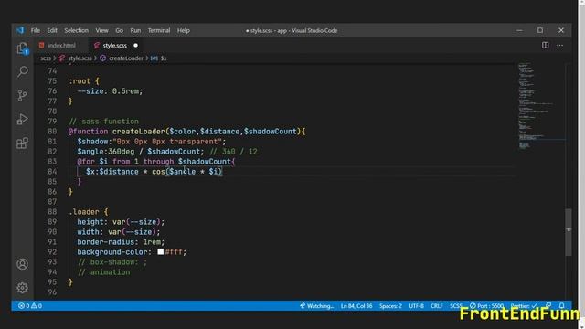585x329 pixels.
Task: Click the '// animation' comment
Action: point(103,272)
